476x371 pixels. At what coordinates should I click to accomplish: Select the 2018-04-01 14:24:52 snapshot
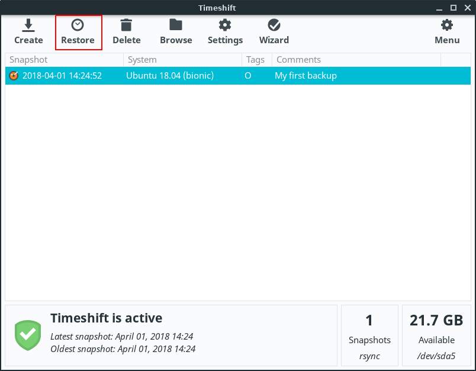62,76
